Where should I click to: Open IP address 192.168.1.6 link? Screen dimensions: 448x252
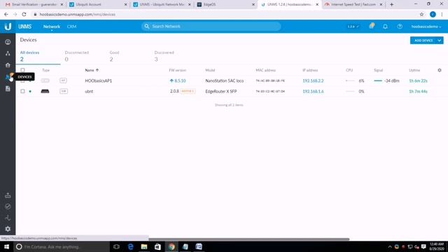point(313,92)
